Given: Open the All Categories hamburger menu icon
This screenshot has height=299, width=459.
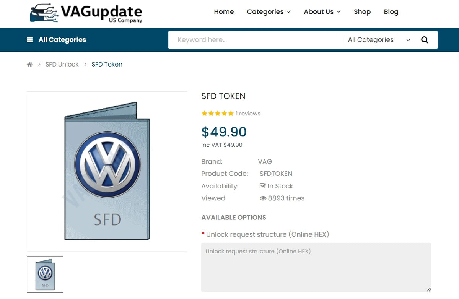Looking at the screenshot, I should pos(29,40).
